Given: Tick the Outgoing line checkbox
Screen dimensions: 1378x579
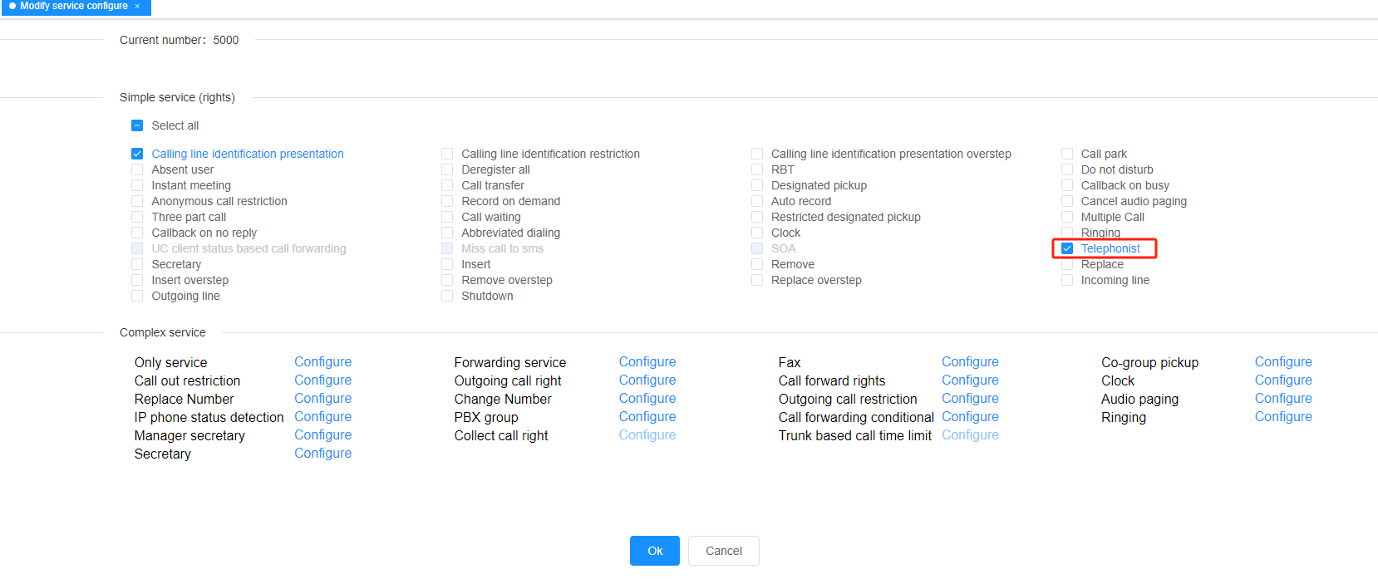Looking at the screenshot, I should [137, 296].
